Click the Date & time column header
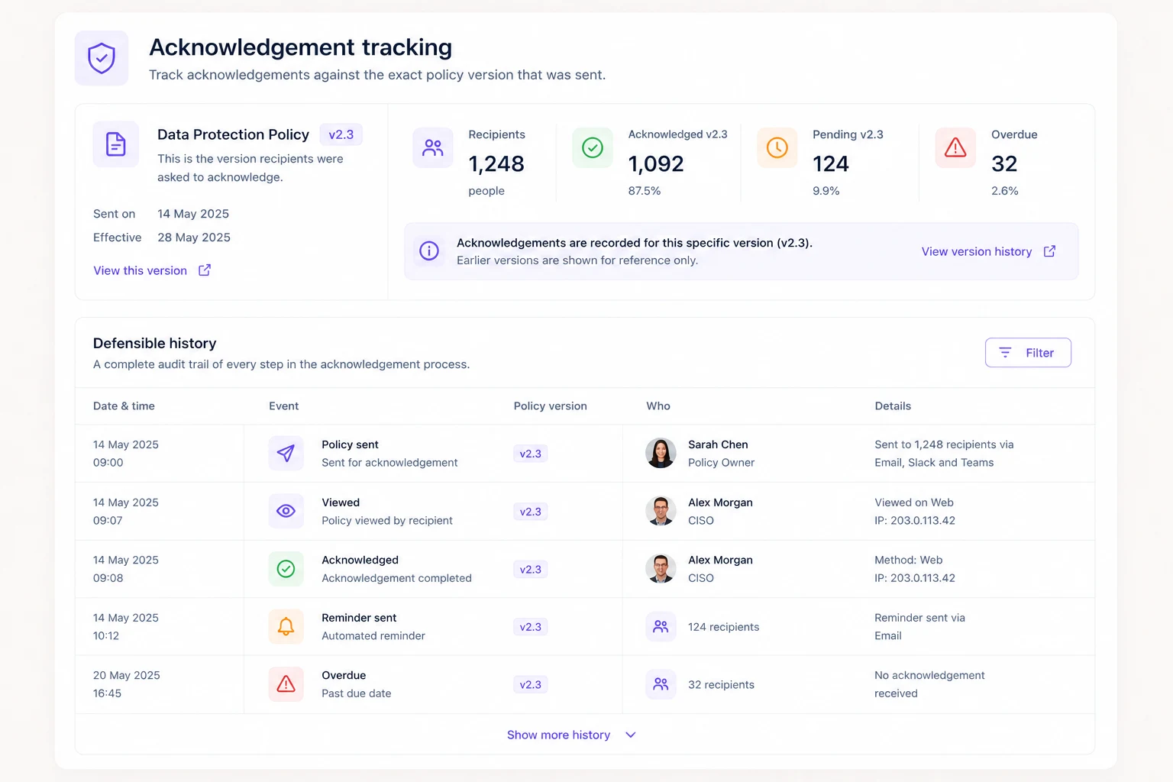 coord(124,406)
